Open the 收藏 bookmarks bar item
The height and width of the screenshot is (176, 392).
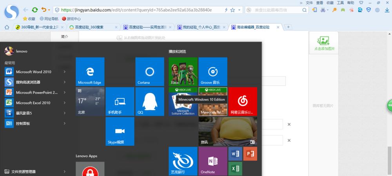pos(29,19)
